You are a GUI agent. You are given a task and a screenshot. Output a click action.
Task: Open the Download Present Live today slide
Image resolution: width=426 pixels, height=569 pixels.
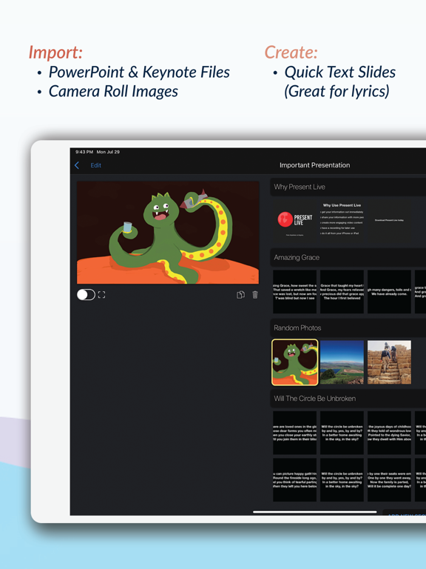tap(390, 221)
